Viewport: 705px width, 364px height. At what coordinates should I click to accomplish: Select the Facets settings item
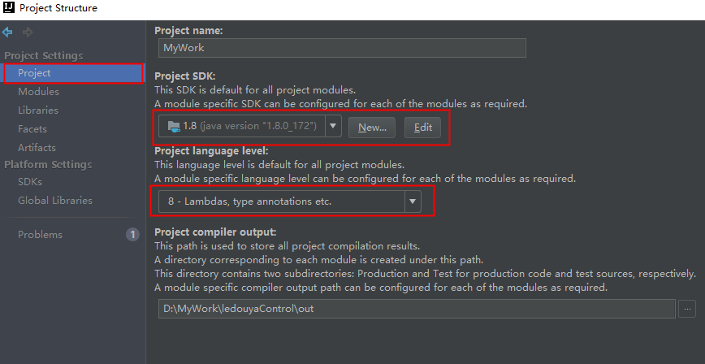[x=32, y=129]
